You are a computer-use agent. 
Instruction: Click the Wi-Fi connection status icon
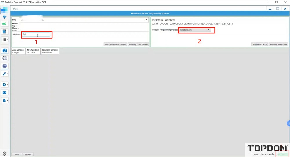click(x=5, y=17)
